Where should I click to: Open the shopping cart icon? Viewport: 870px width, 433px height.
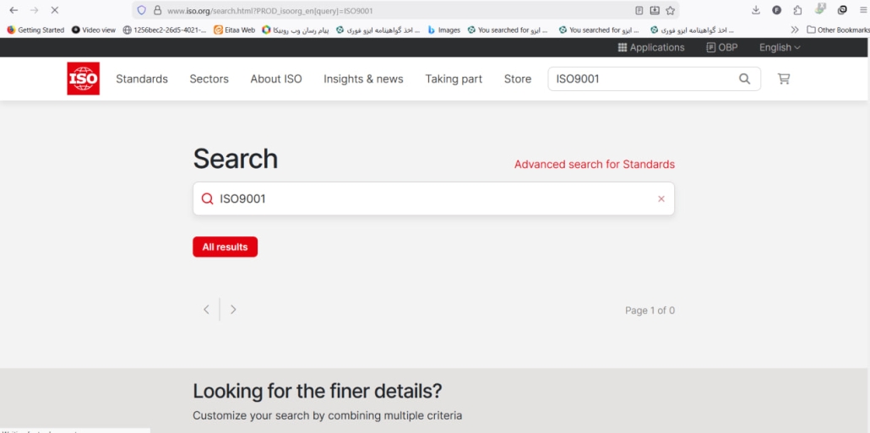point(784,78)
